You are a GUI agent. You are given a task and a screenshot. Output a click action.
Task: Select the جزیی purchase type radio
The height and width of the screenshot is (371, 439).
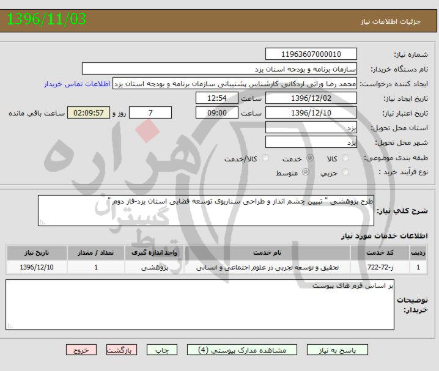pos(345,172)
